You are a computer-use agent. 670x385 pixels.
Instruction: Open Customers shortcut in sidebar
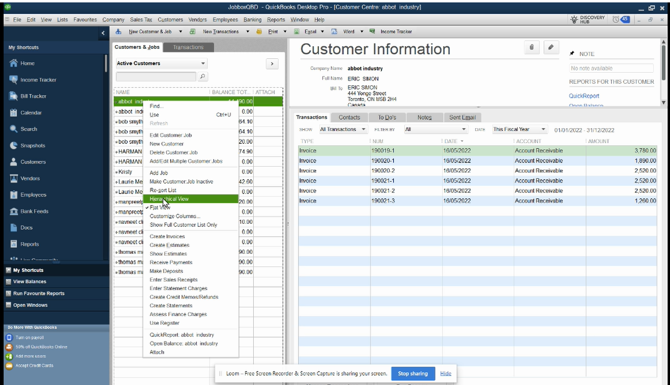(33, 162)
